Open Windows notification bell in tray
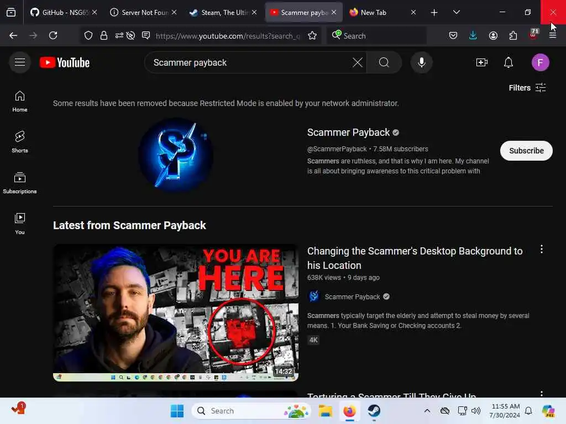 click(528, 411)
